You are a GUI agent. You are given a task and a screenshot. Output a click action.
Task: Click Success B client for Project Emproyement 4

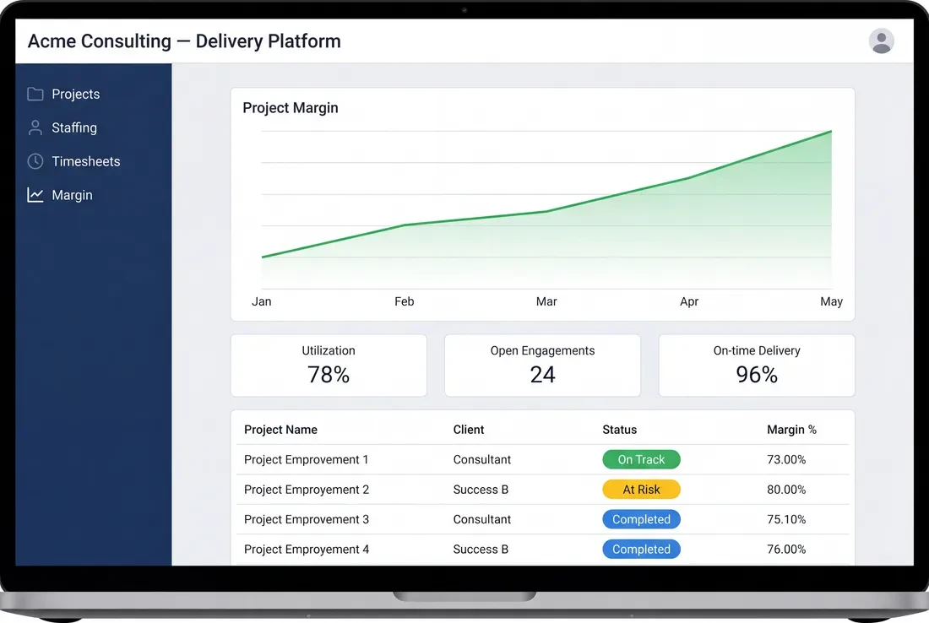coord(481,550)
